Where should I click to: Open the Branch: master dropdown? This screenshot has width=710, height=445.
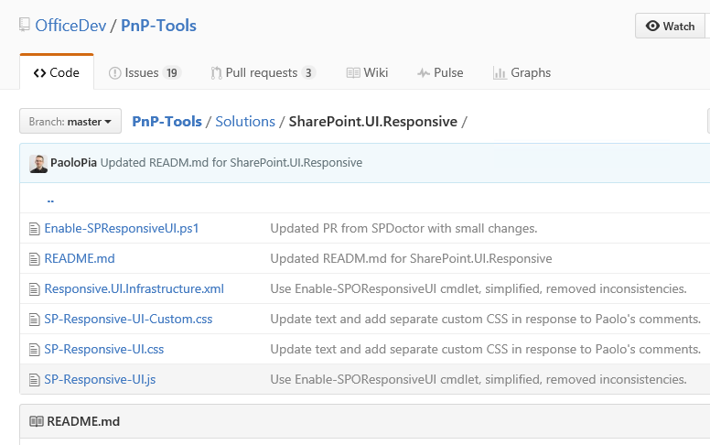coord(70,122)
